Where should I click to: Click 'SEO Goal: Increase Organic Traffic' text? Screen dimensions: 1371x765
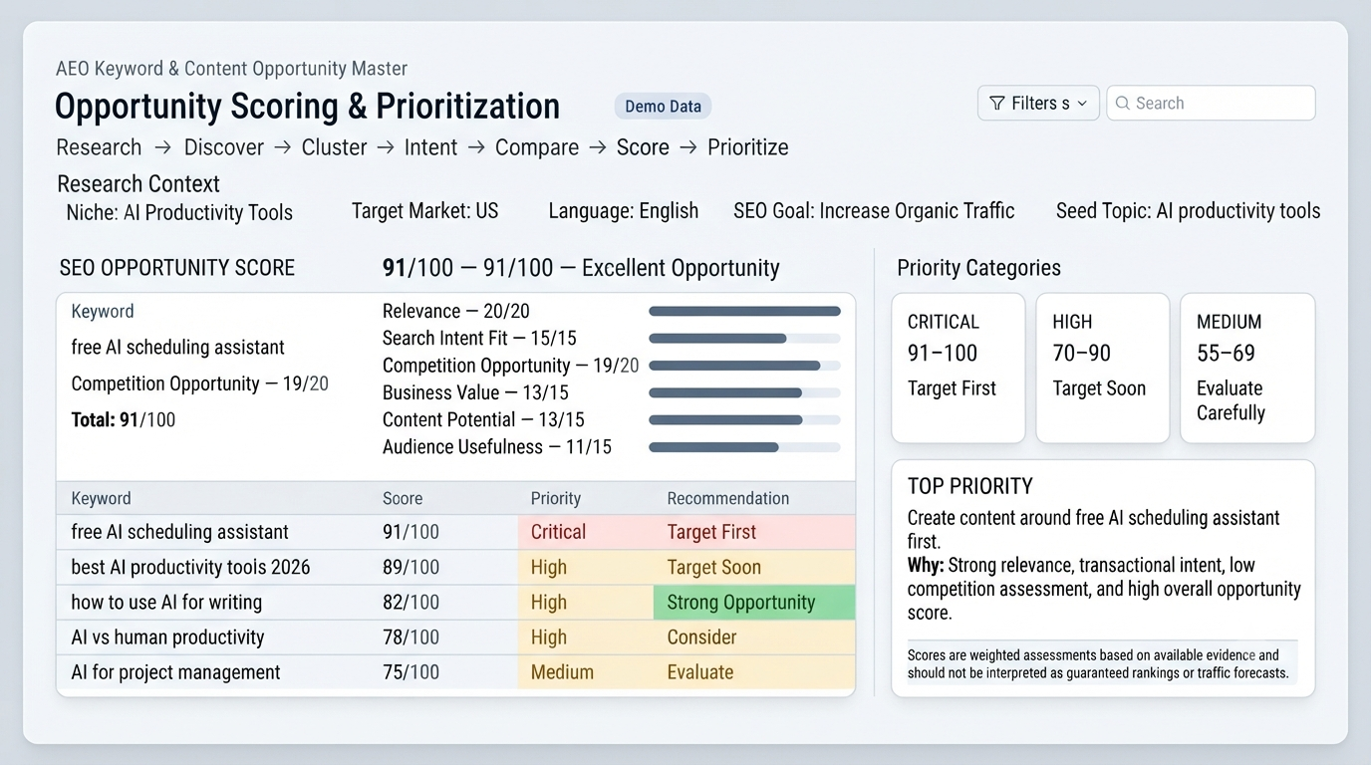(x=874, y=211)
